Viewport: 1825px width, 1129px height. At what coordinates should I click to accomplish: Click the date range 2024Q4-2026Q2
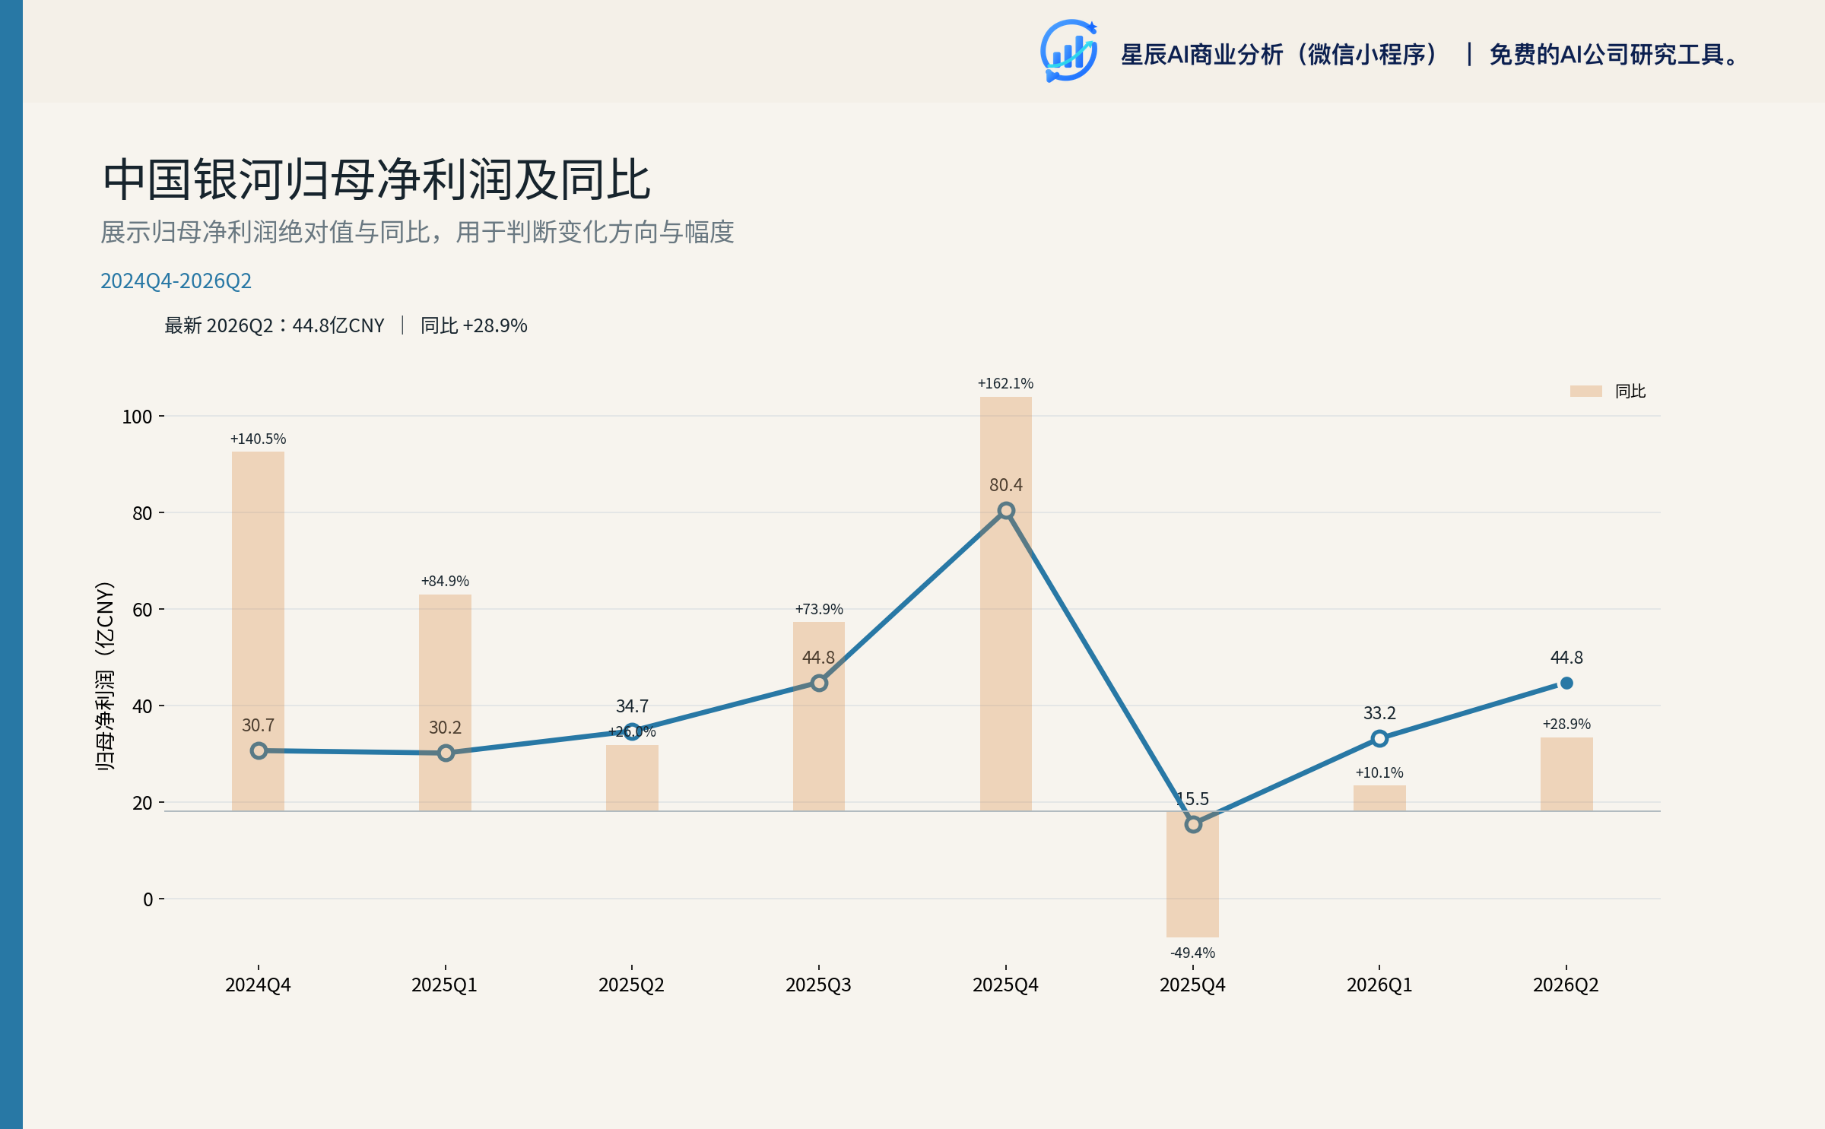[176, 281]
